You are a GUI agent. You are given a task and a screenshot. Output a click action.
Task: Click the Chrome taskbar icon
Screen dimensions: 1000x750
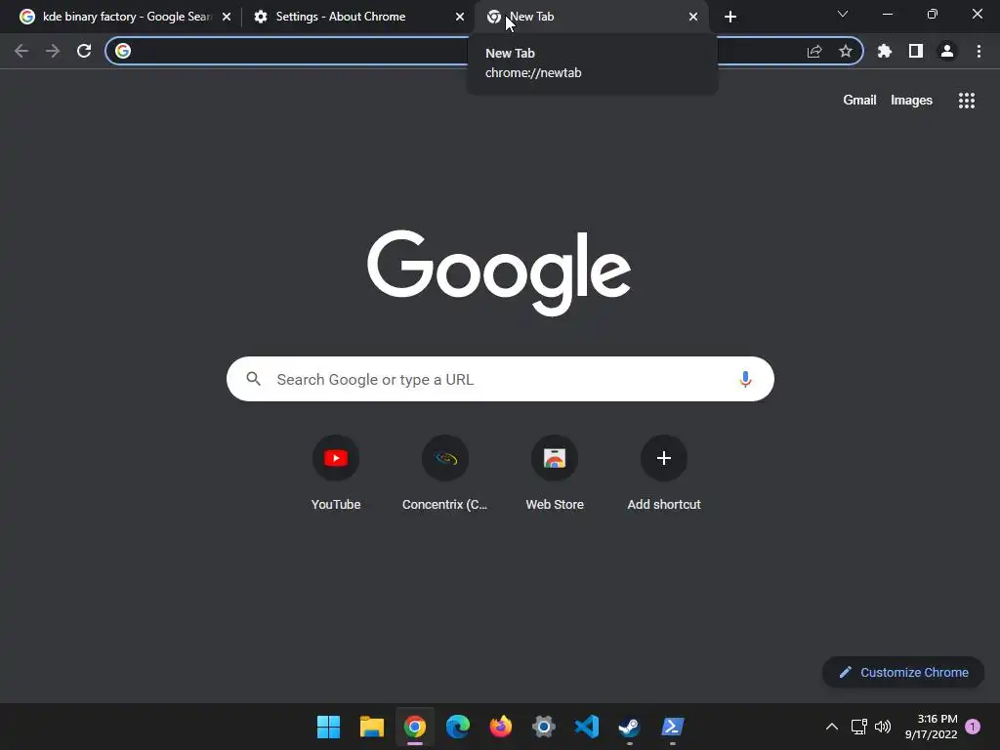coord(414,727)
